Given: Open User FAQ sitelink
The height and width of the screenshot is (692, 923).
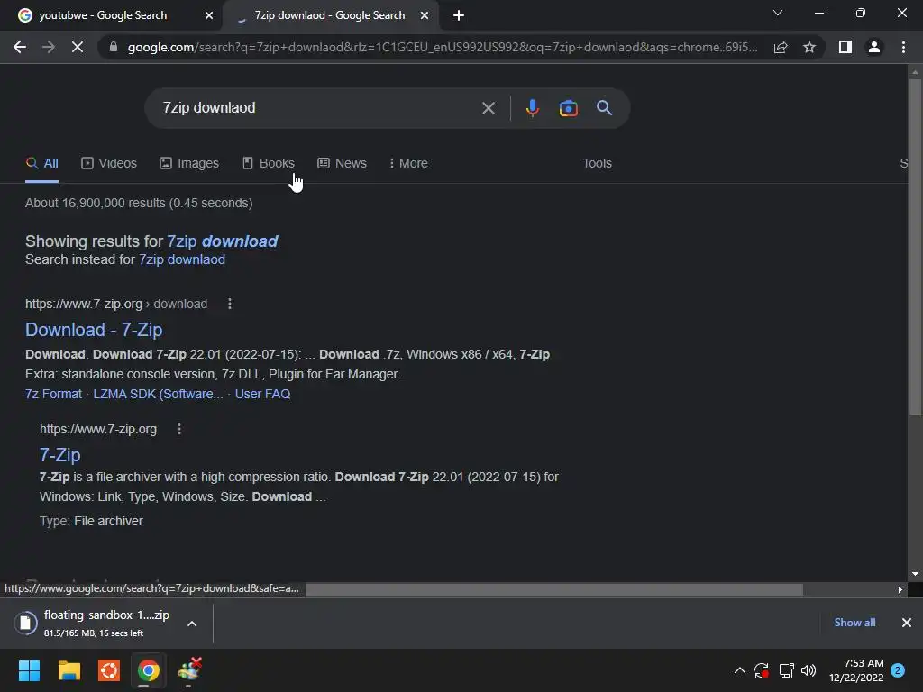Looking at the screenshot, I should (x=262, y=395).
